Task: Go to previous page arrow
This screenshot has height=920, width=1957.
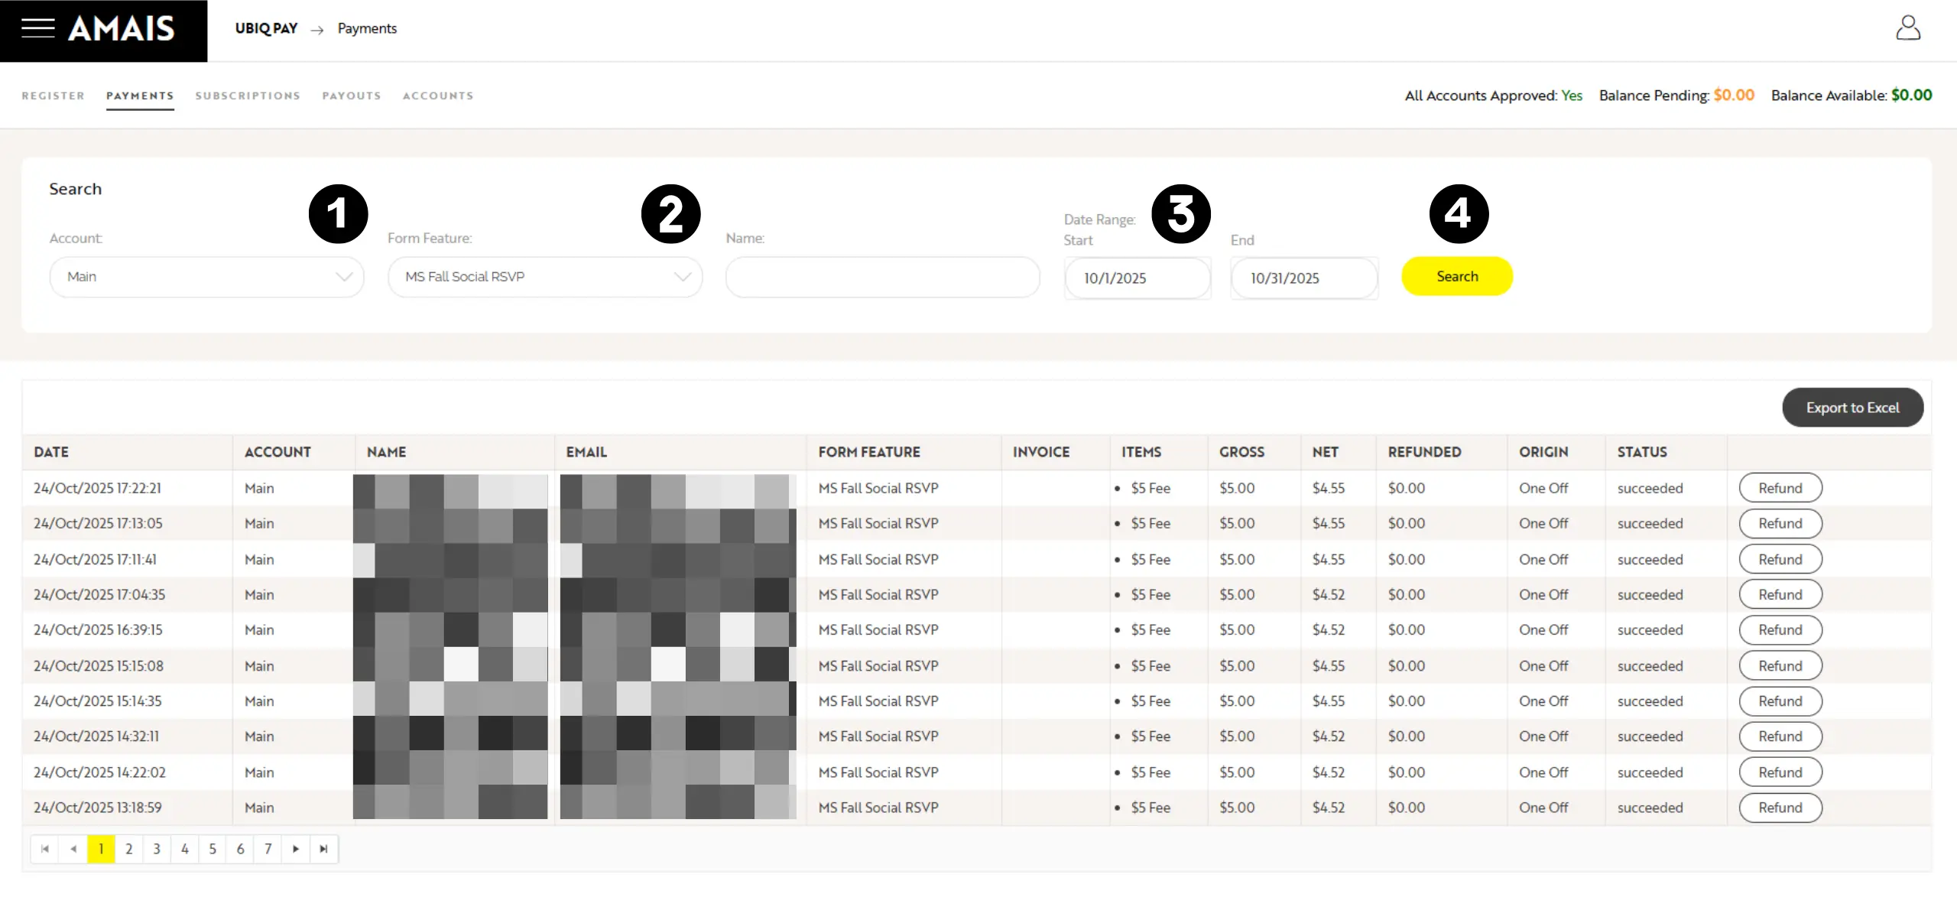Action: point(73,849)
